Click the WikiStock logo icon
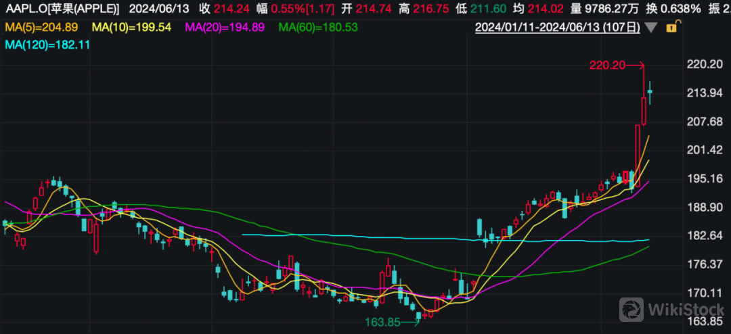The image size is (731, 334). (x=632, y=309)
